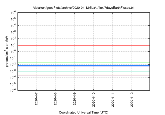
Task: Select the 10^0 y-axis label
Action: 13,52
